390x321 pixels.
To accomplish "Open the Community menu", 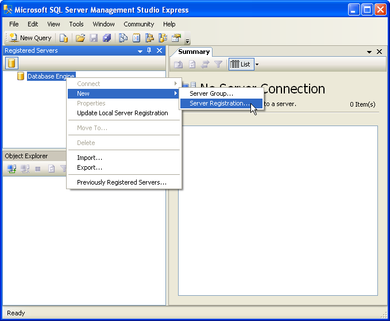I will tap(139, 24).
